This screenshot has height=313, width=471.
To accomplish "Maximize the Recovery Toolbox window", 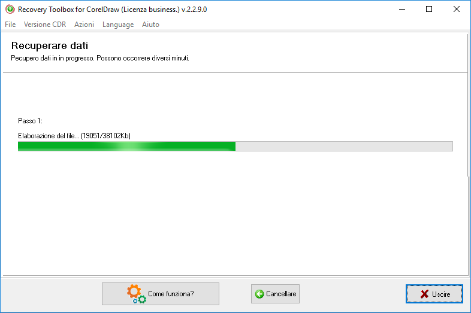I will 429,10.
